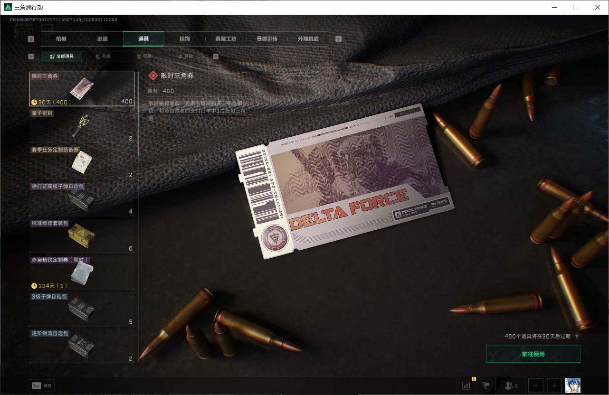Screen dimensions: 609x395
Task: Switch to the 枪械 tab
Action: [61, 39]
